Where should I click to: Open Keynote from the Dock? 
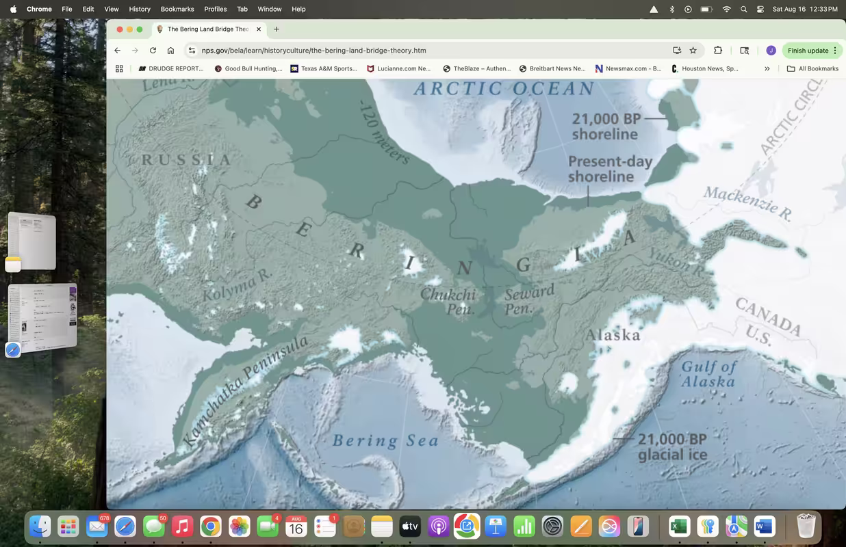coord(495,526)
